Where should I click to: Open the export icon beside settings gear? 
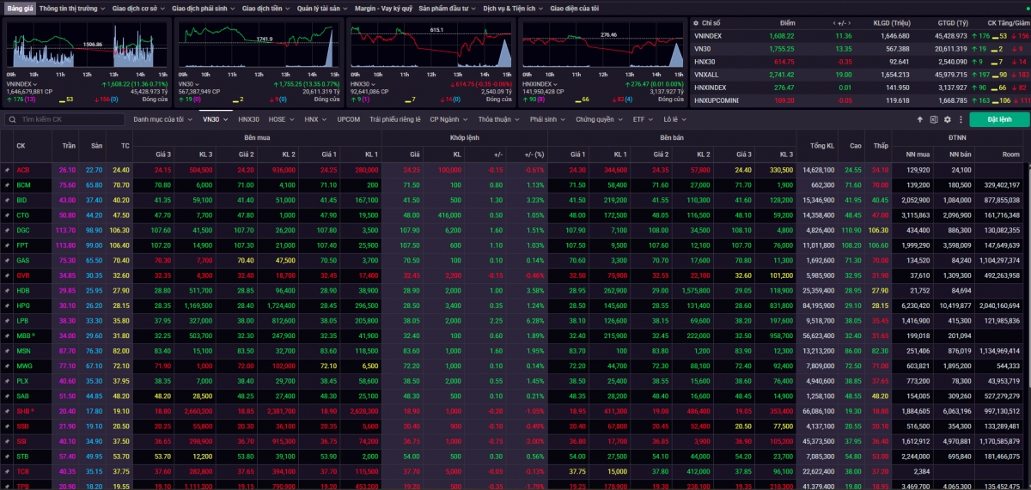(932, 119)
